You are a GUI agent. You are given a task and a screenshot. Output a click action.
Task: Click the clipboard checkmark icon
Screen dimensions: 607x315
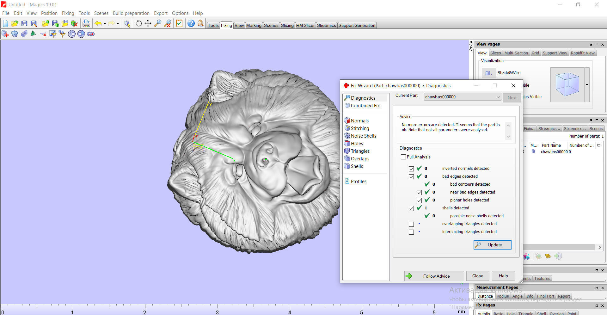179,23
